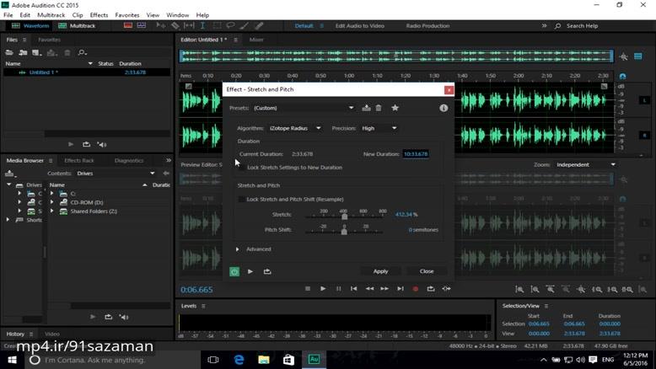Open effect info icon in dialog
Viewport: 656px width, 369px height.
(x=444, y=108)
